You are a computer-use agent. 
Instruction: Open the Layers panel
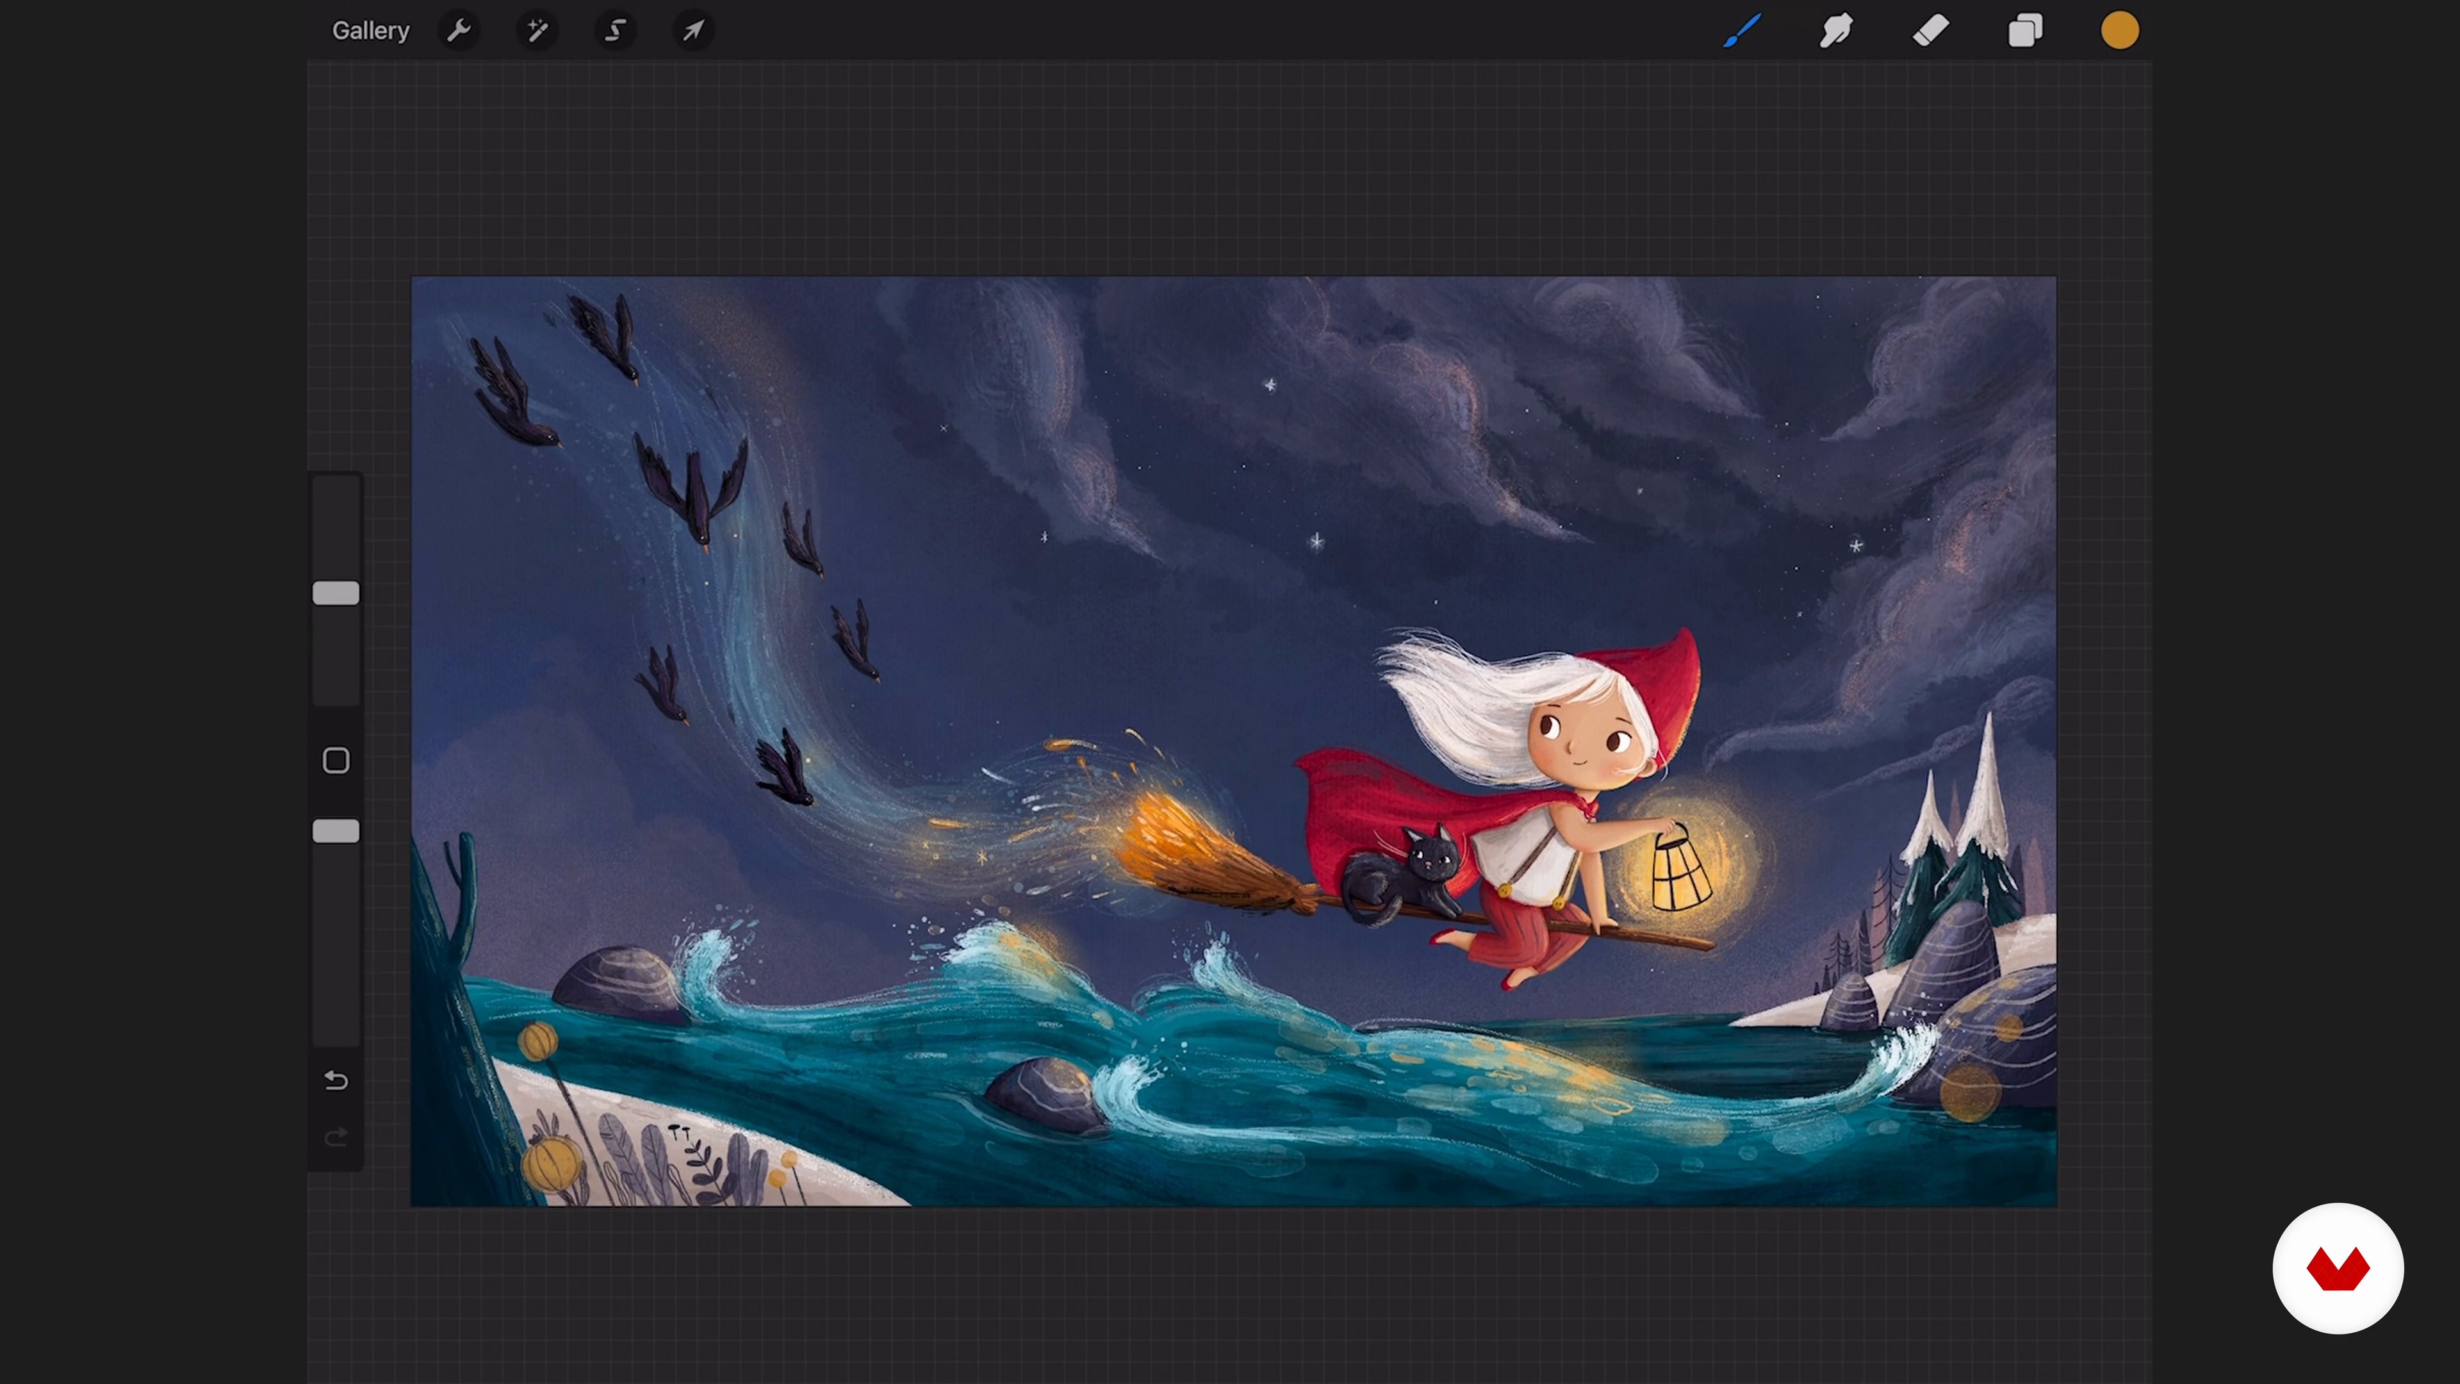click(x=2024, y=31)
